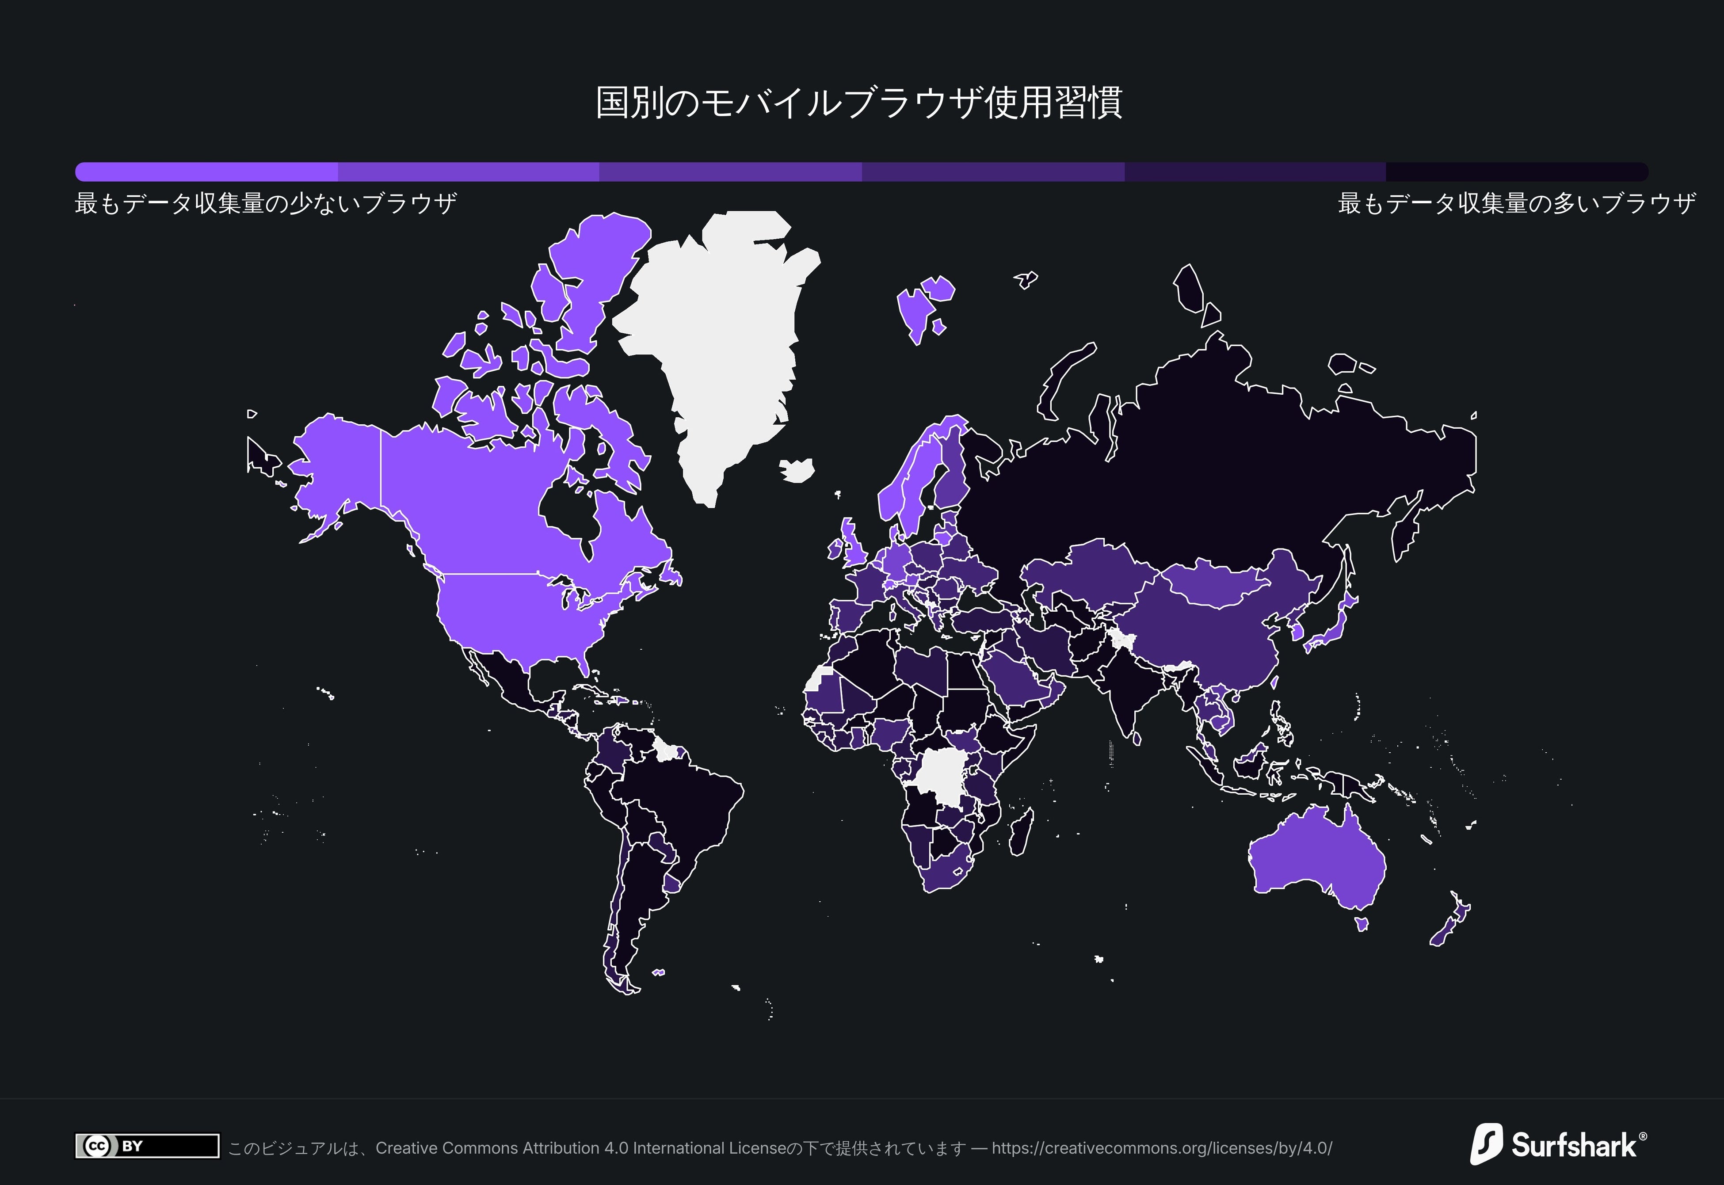
Task: Click the Creative Commons BY badge
Action: [x=147, y=1146]
